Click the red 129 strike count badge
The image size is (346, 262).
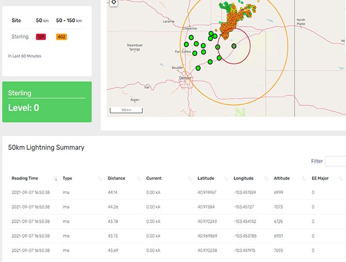(x=42, y=36)
